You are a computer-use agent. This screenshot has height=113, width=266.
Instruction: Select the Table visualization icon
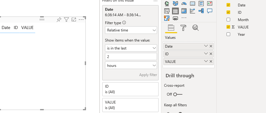pos(175,11)
